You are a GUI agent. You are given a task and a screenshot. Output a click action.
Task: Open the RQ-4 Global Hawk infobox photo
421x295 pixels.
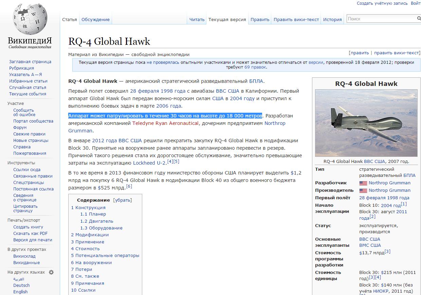tap(366, 123)
